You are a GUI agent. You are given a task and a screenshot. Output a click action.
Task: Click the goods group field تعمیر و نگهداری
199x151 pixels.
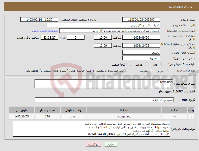click(104, 100)
